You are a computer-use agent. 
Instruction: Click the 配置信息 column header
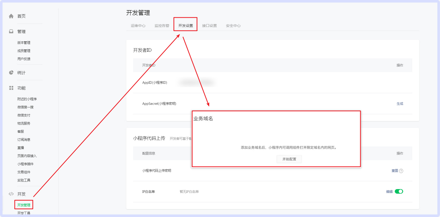tap(149, 153)
